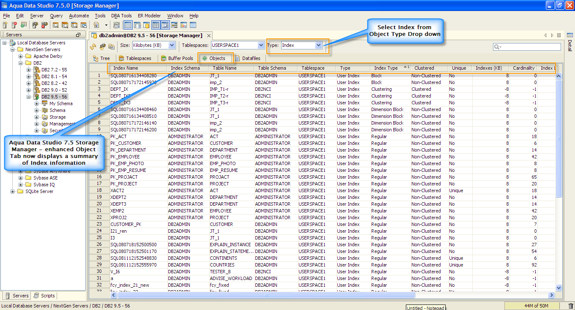Viewport: 575px width, 310px height.
Task: Sort by the Index Name column header
Action: click(x=138, y=68)
